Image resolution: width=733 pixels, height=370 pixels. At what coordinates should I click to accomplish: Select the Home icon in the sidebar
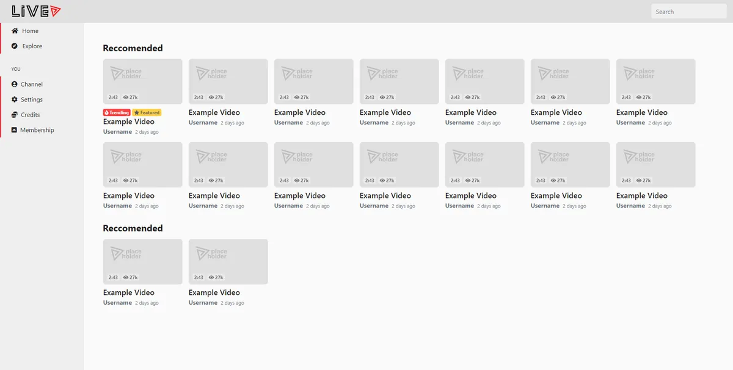pyautogui.click(x=15, y=31)
